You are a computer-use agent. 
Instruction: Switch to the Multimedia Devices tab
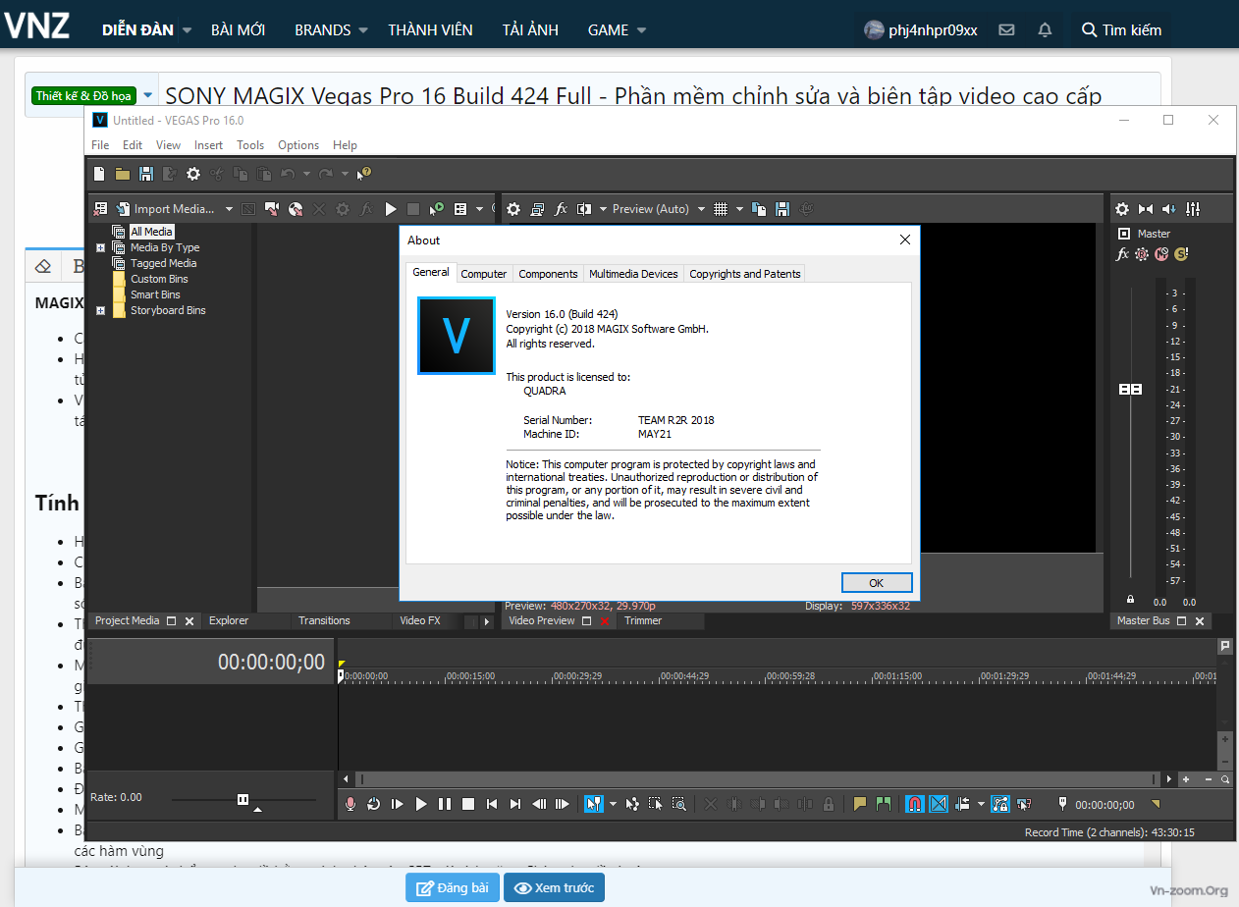coord(633,274)
